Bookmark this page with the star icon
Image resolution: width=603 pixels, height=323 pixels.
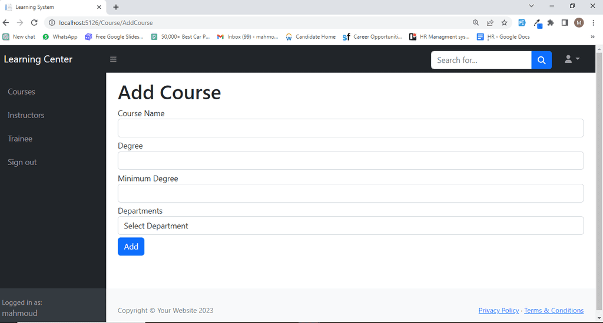pyautogui.click(x=504, y=23)
